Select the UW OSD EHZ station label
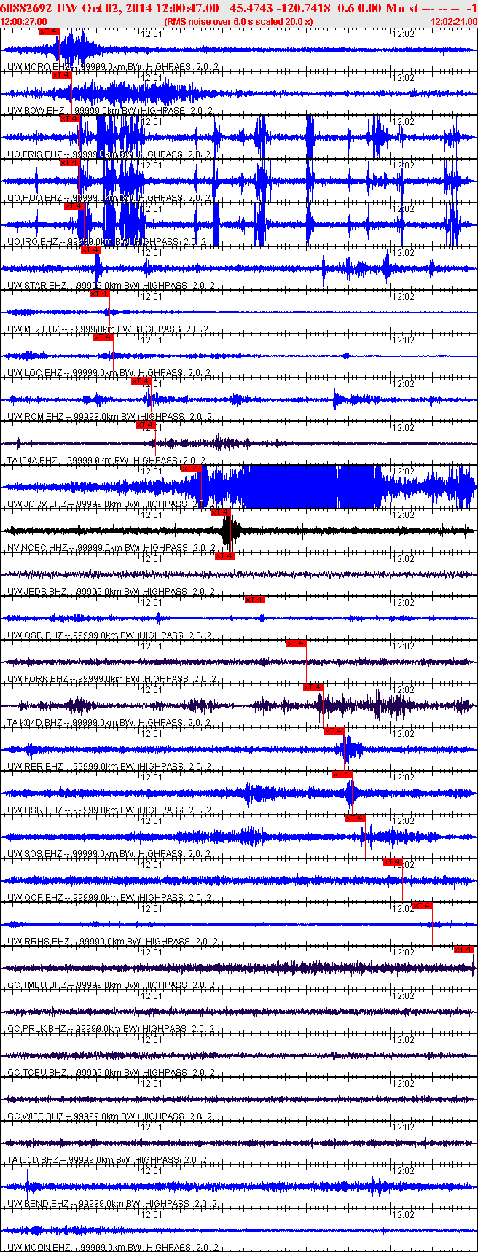The height and width of the screenshot is (1252, 478). pos(35,635)
